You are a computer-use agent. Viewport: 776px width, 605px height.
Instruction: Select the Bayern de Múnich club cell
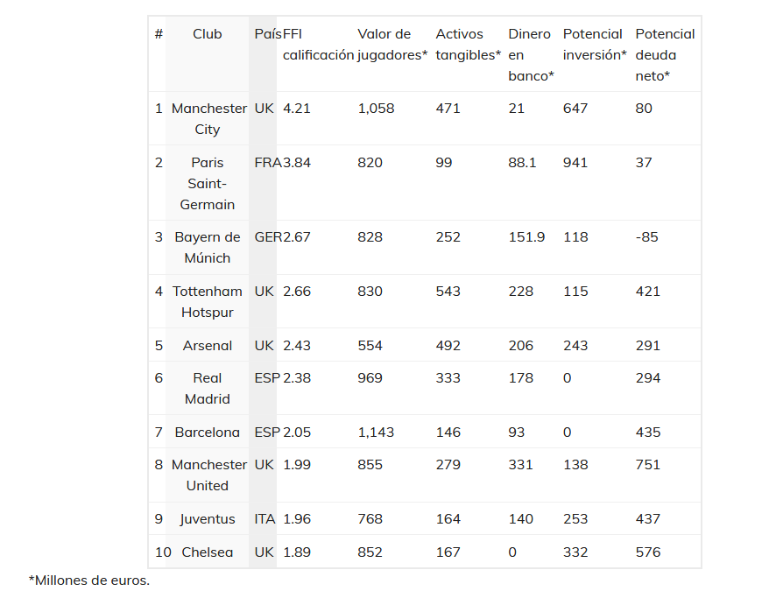coord(207,248)
